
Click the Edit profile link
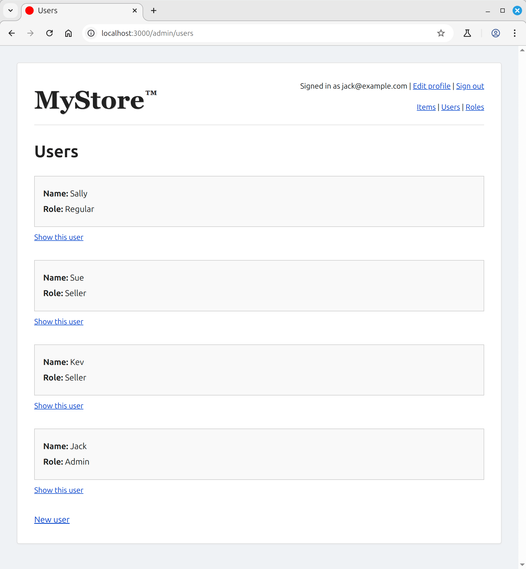pos(431,86)
